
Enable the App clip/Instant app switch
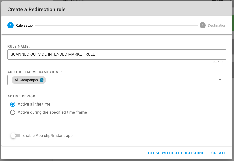[x=15, y=136]
